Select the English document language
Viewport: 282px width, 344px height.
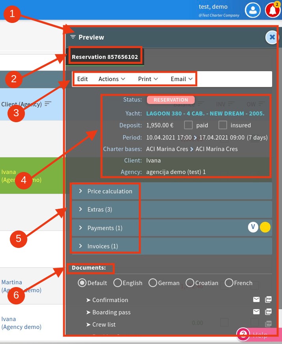pos(118,283)
